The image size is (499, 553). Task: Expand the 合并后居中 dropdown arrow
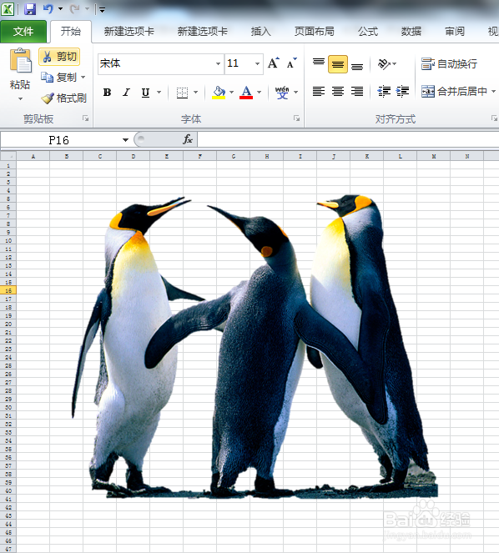(x=493, y=92)
